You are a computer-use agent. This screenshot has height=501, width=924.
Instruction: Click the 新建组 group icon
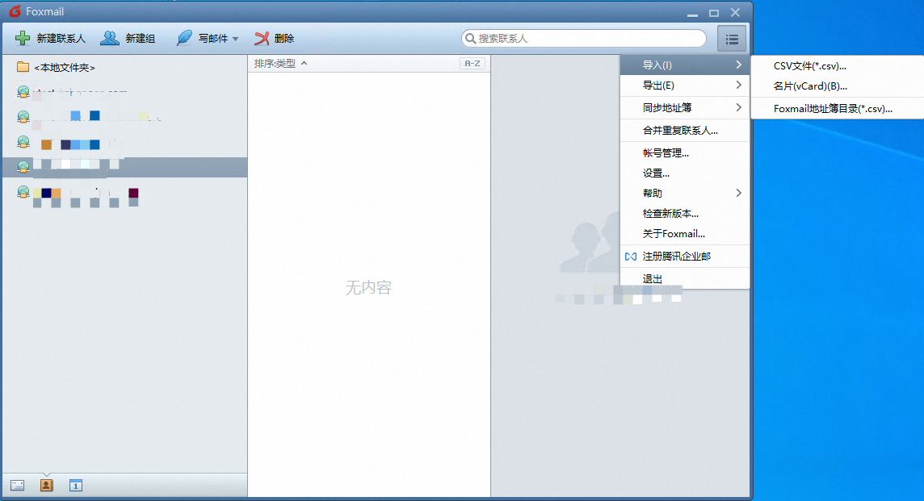coord(110,38)
